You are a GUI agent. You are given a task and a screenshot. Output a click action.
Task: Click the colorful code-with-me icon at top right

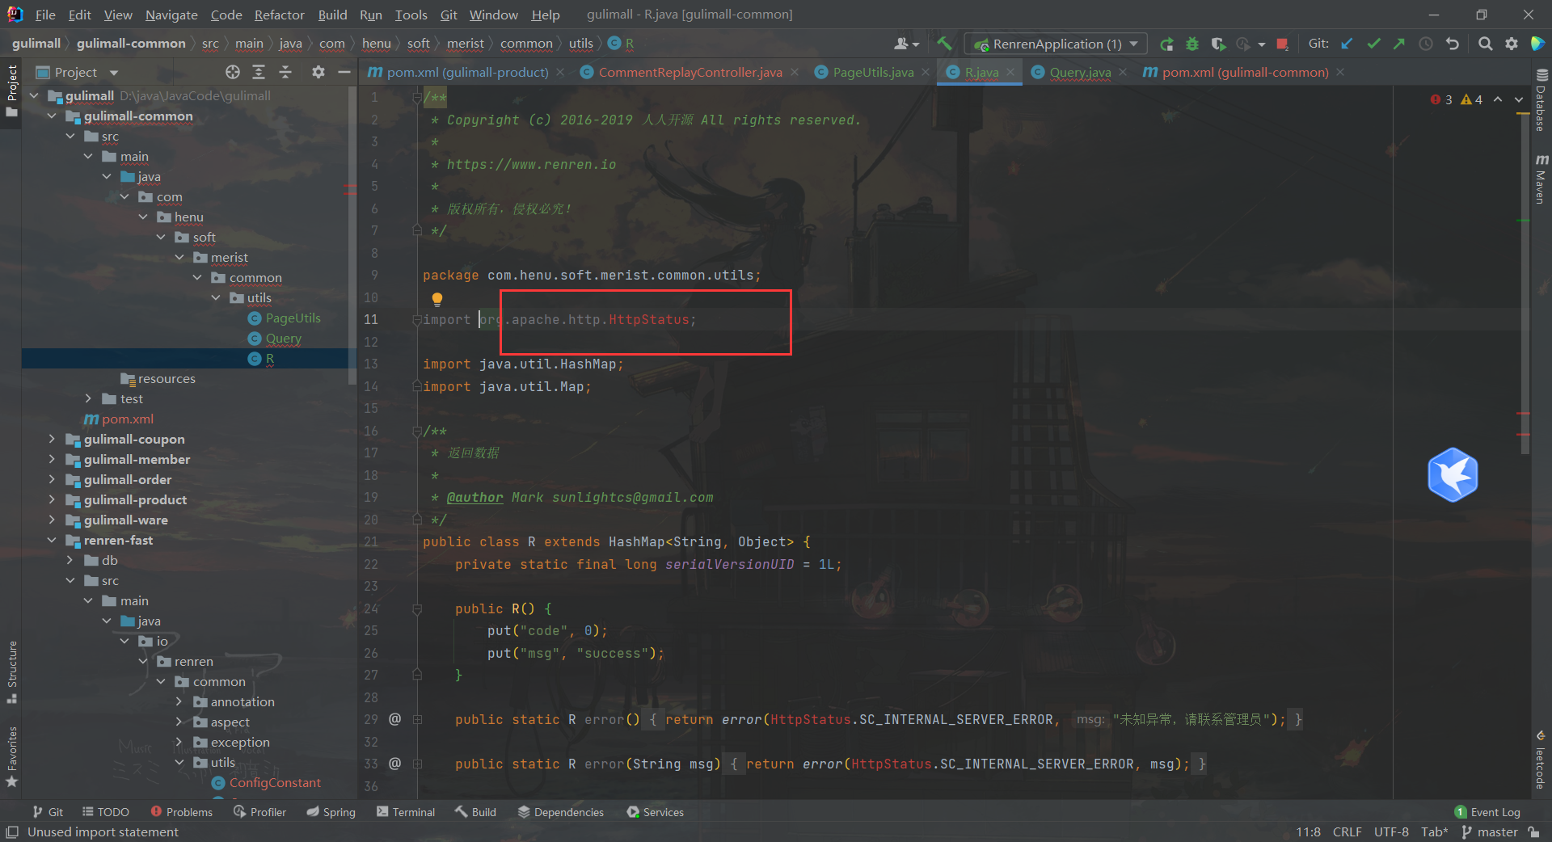[x=1537, y=44]
